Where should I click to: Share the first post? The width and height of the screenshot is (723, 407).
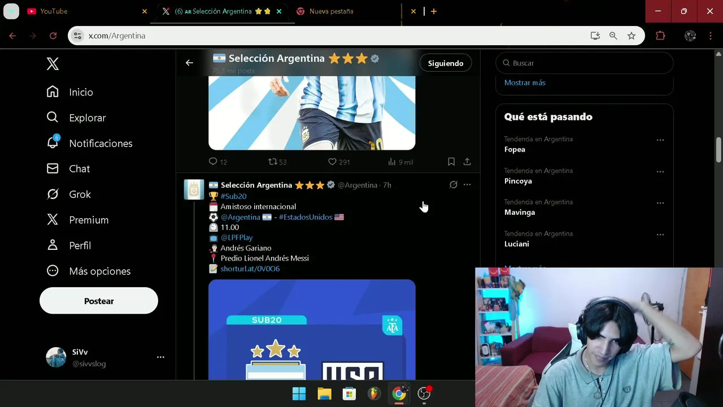coord(467,162)
